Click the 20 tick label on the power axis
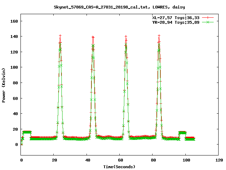Screen dimensions: 226x170 (15, 129)
